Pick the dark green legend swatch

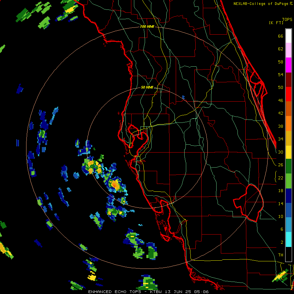[288, 166]
